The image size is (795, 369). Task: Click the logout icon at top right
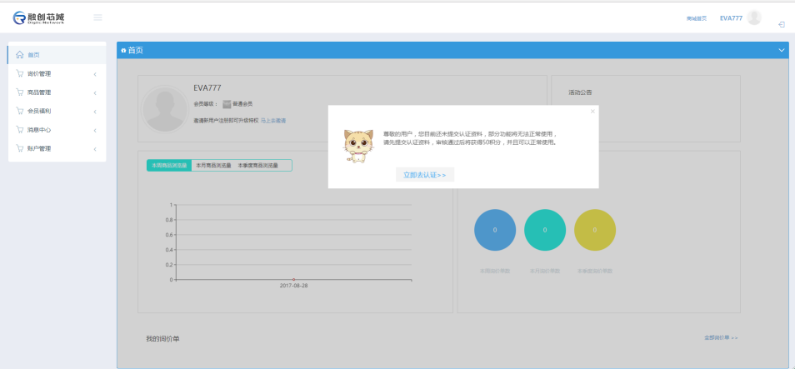(782, 24)
